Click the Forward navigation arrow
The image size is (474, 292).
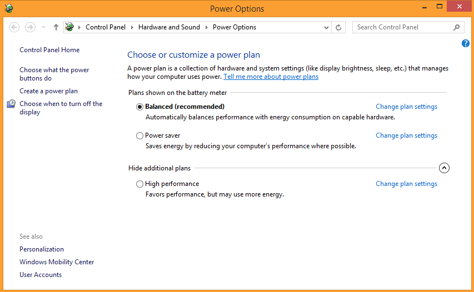(30, 27)
